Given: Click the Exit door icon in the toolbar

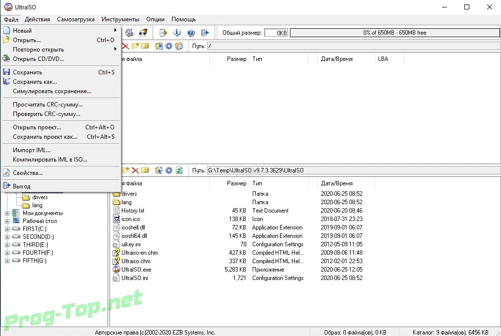Looking at the screenshot, I should 205,33.
